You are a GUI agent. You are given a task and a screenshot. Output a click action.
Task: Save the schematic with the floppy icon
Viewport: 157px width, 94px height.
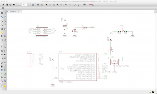pyautogui.click(x=7, y=5)
